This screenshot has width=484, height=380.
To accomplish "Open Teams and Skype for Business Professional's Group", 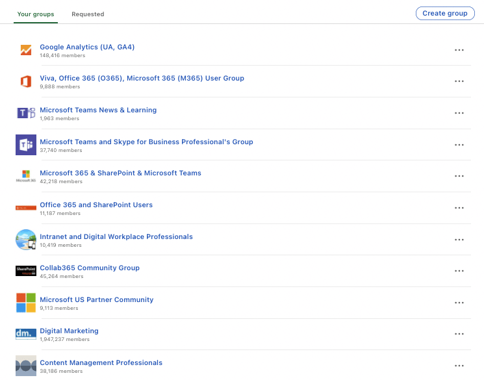I will coord(146,142).
